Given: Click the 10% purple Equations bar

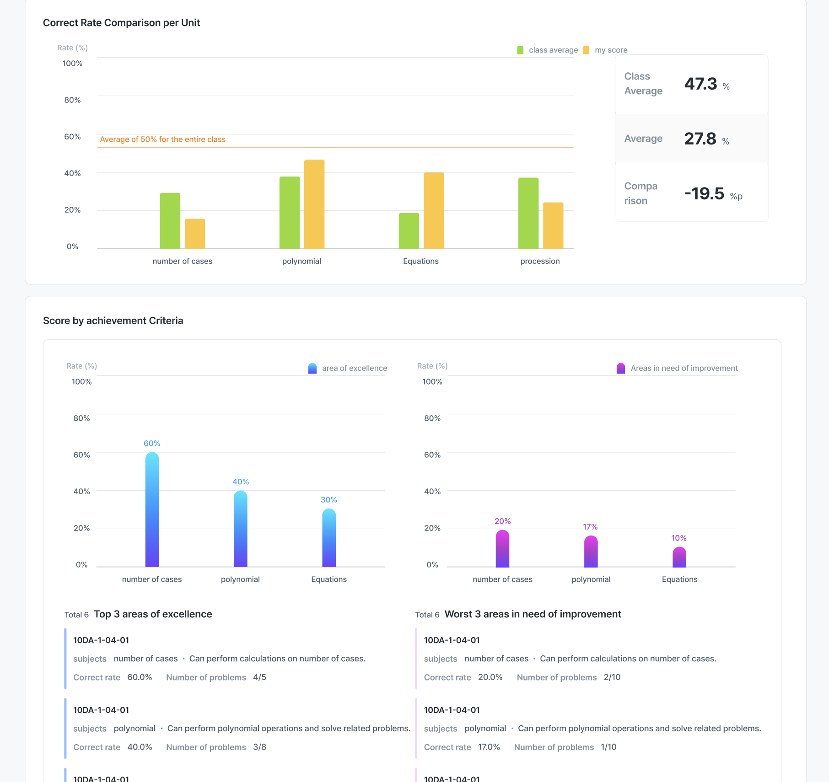Looking at the screenshot, I should [679, 557].
